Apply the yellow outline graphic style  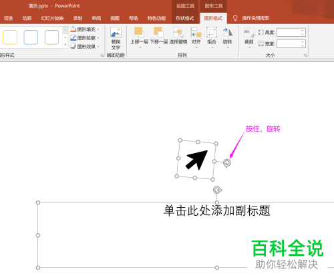10,37
